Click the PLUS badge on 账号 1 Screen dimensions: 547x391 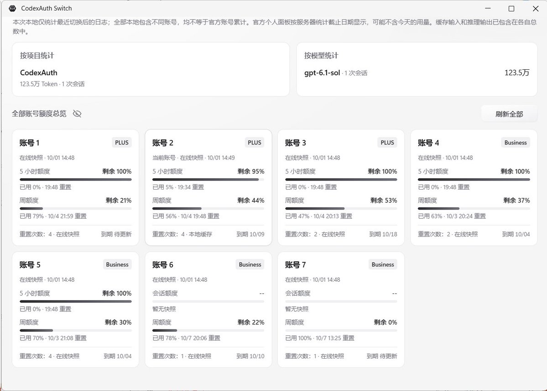pyautogui.click(x=122, y=143)
